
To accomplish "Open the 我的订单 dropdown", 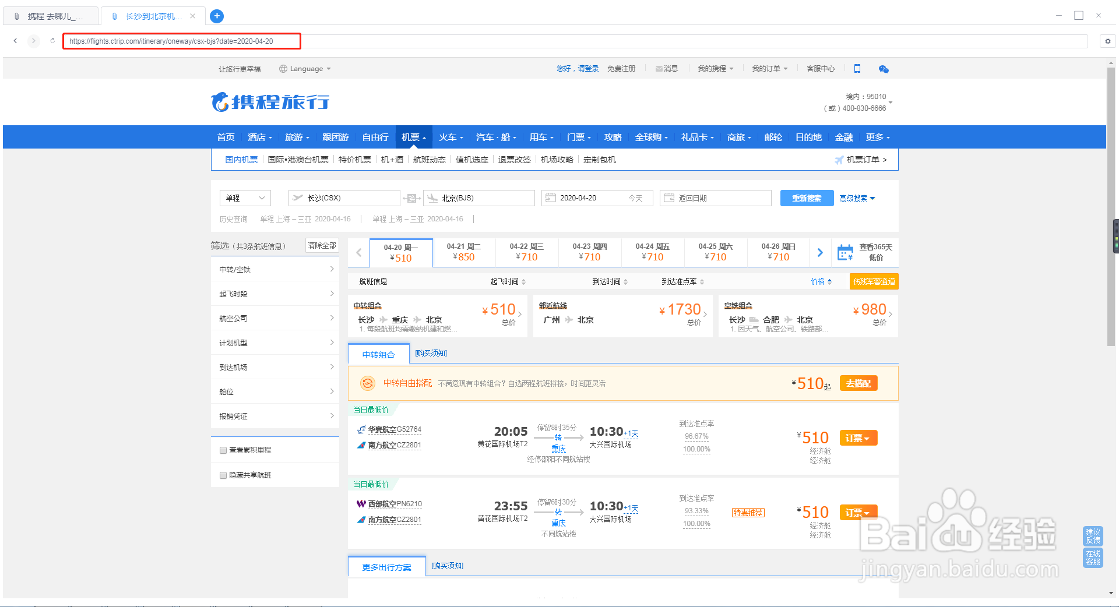I will tap(769, 69).
